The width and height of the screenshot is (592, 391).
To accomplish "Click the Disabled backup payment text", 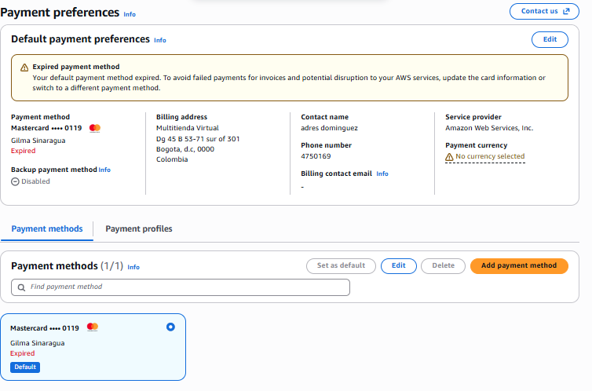I will pos(35,181).
